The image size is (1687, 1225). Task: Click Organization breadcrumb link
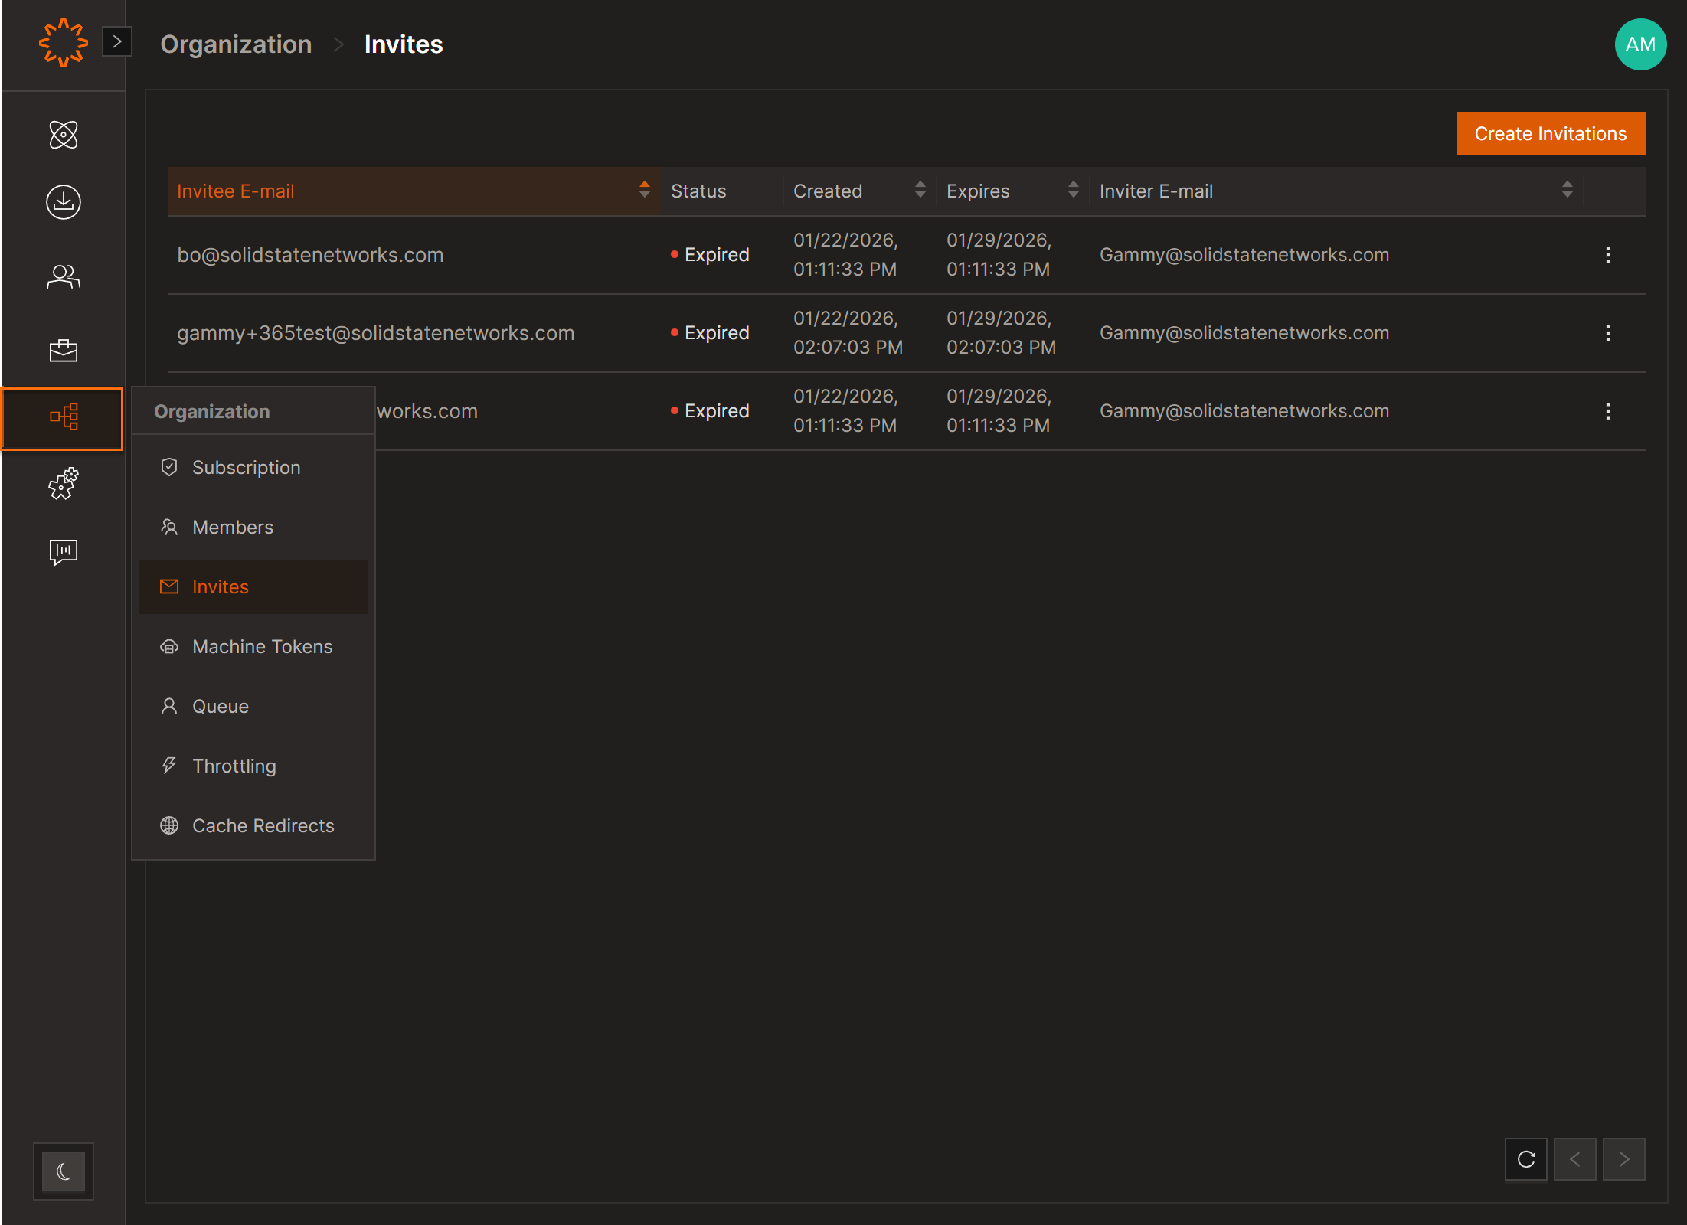click(236, 44)
